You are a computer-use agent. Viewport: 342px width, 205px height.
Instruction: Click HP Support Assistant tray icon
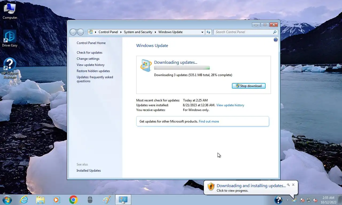coord(278,200)
